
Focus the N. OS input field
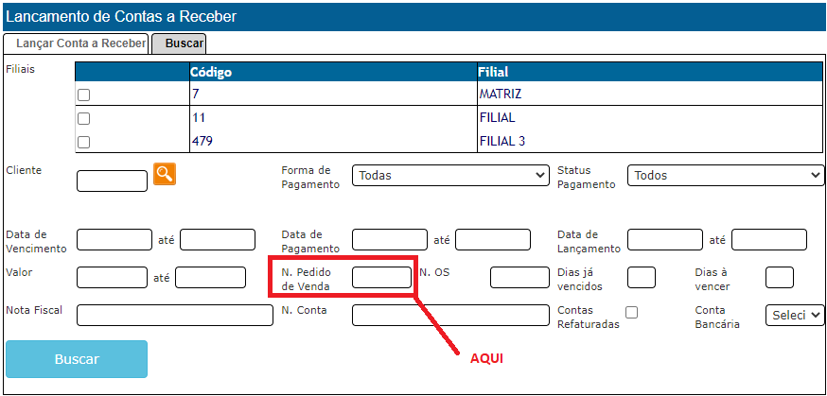519,277
